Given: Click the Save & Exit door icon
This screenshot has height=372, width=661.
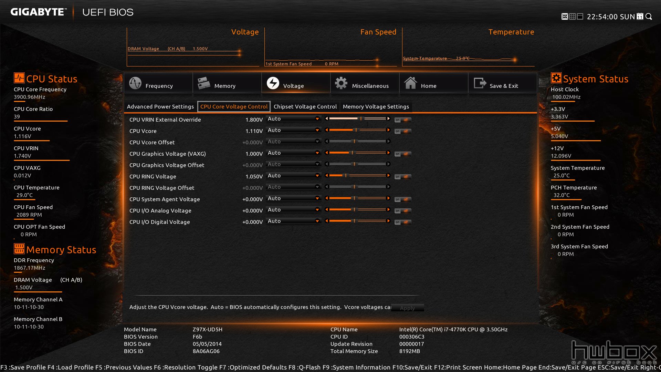Looking at the screenshot, I should [480, 83].
